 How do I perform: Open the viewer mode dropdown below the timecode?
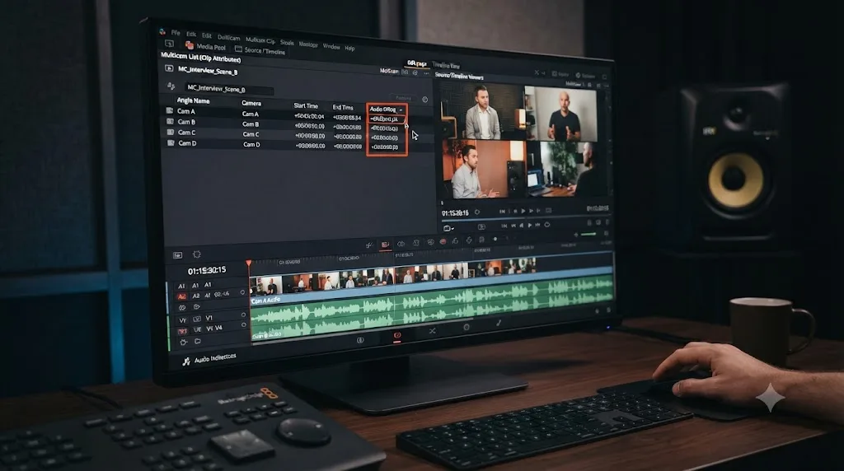coord(448,228)
